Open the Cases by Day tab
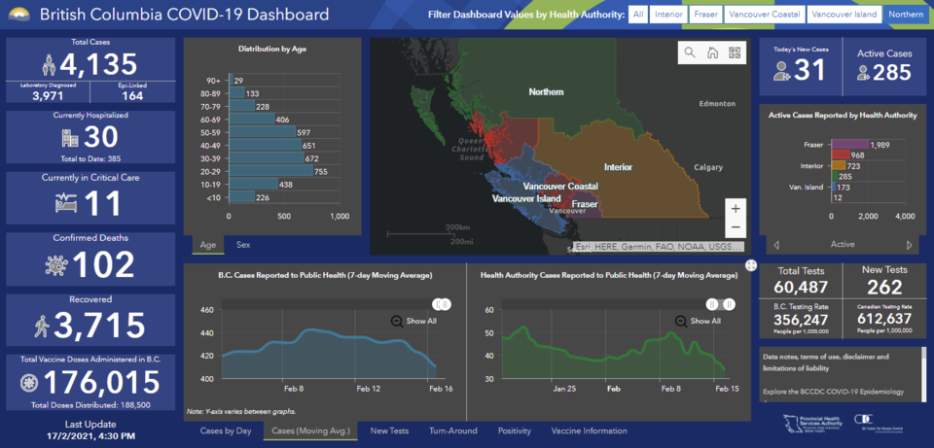Viewport: 934px width, 448px height. (x=226, y=431)
